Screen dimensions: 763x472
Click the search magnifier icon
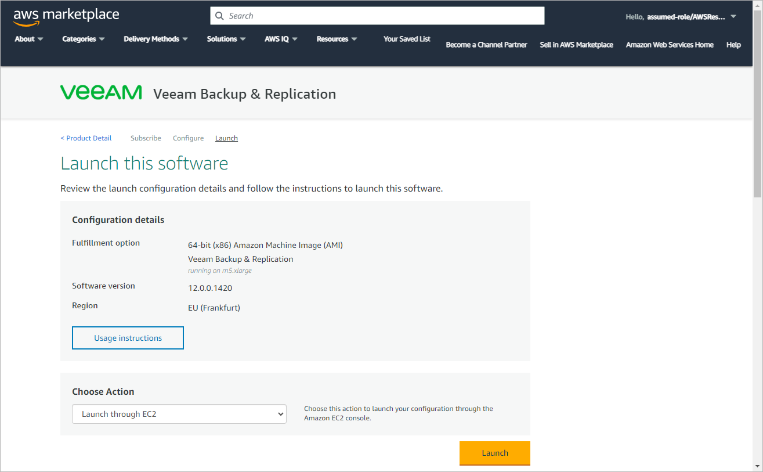click(219, 16)
